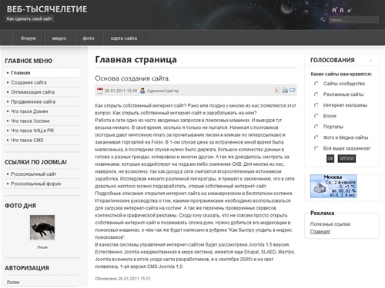This screenshot has width=385, height=288.
Task: Open the cat photo of the day
Action: click(42, 227)
